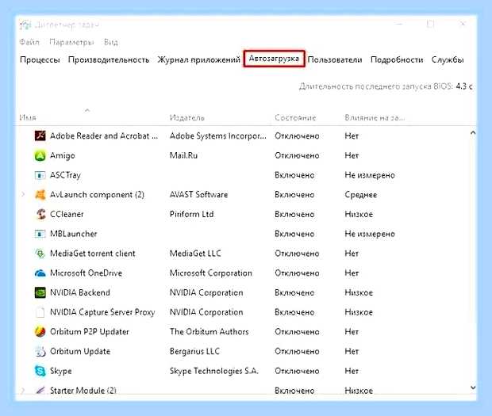
Task: Click the Orbitum P2P Updater icon
Action: pos(40,332)
